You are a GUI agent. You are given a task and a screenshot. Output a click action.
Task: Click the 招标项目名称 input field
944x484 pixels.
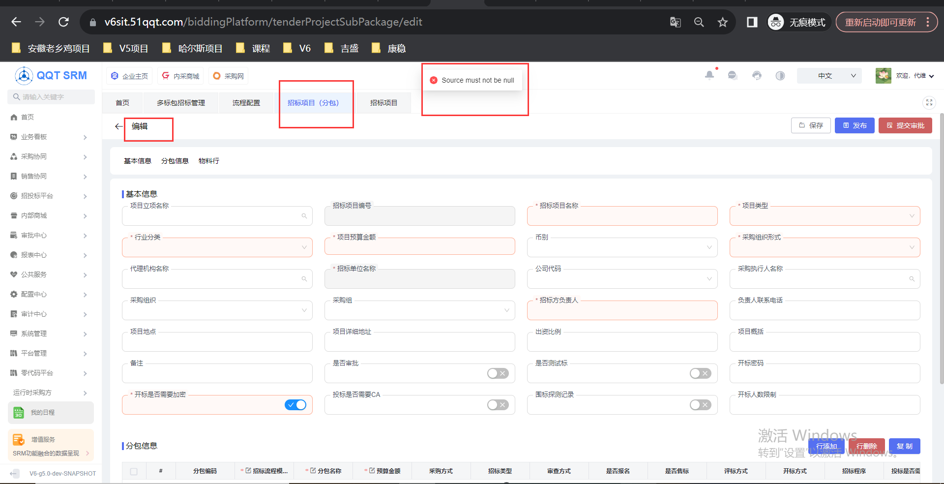pos(622,216)
